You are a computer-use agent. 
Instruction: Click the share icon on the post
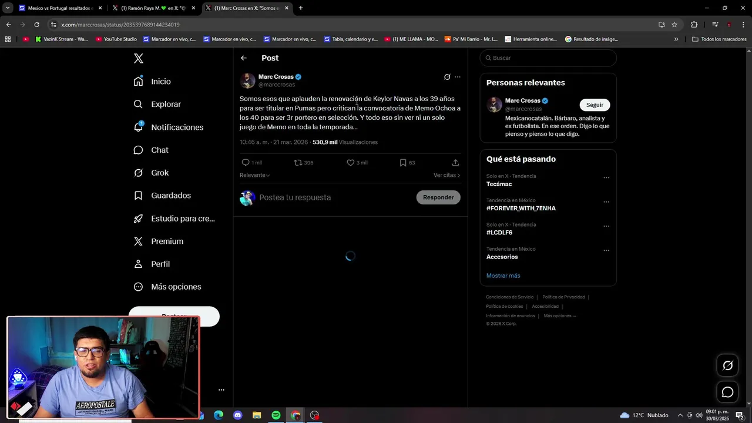pyautogui.click(x=455, y=163)
